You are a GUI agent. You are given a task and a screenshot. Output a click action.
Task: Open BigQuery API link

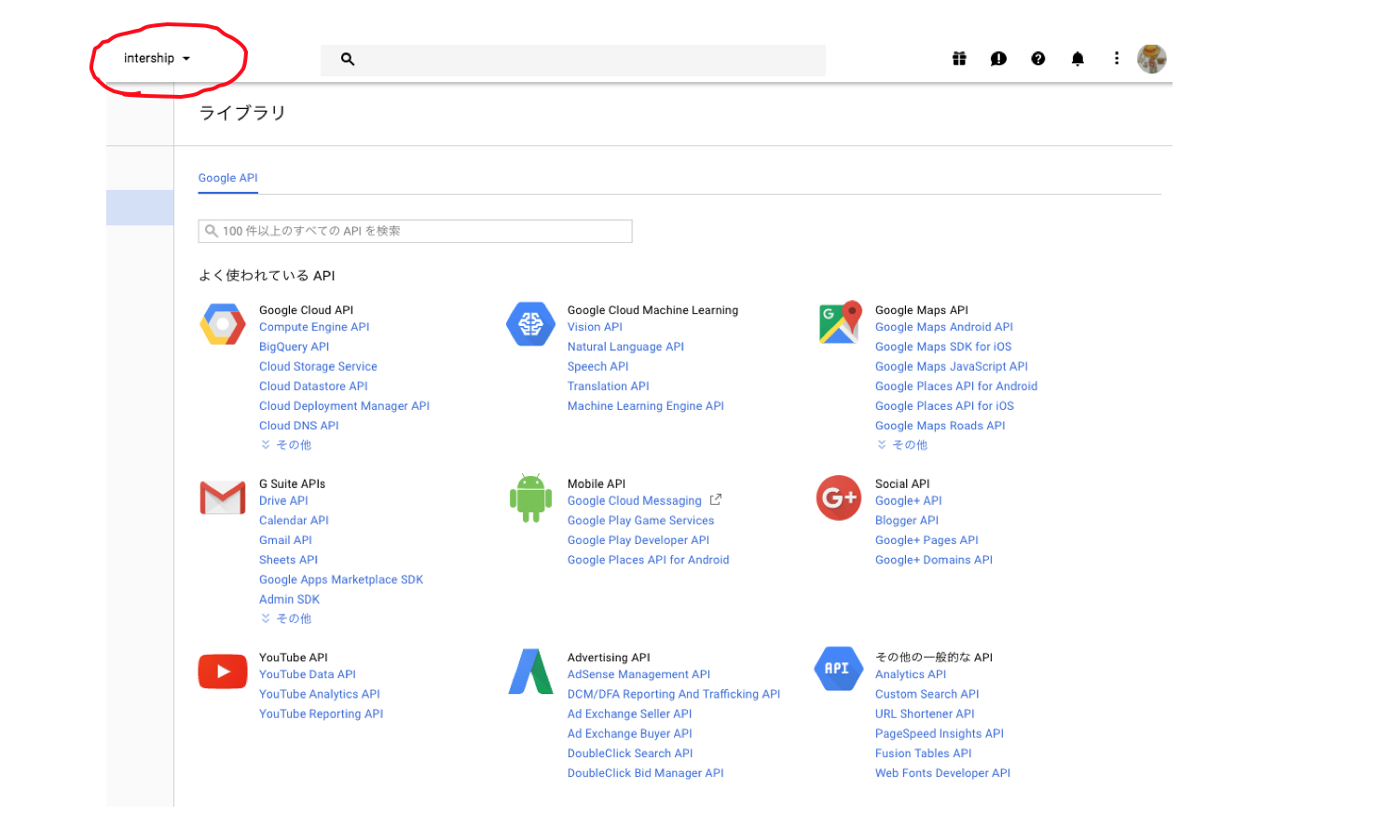point(294,347)
